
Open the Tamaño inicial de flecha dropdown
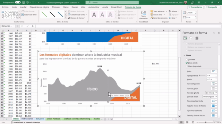click(214, 106)
